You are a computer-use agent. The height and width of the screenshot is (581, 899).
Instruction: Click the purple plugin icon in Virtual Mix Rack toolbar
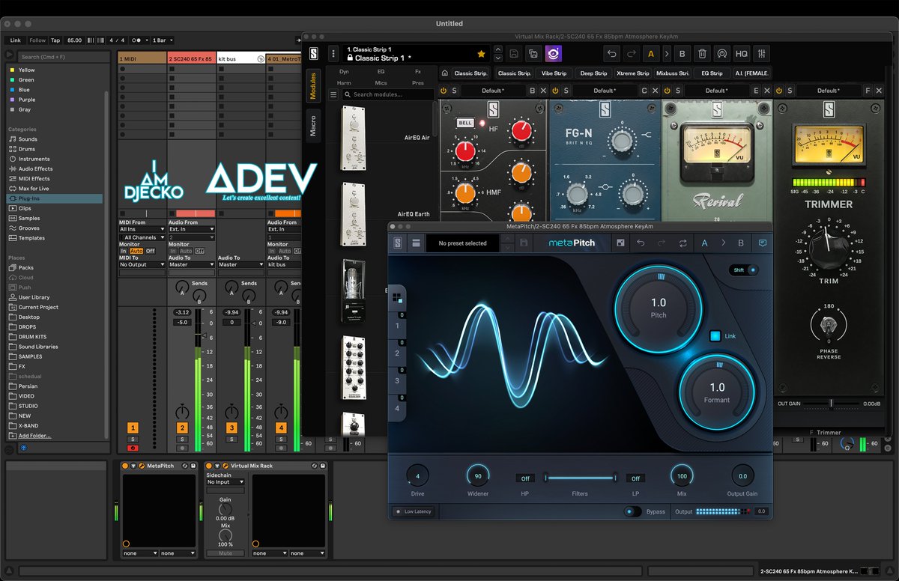[x=553, y=53]
